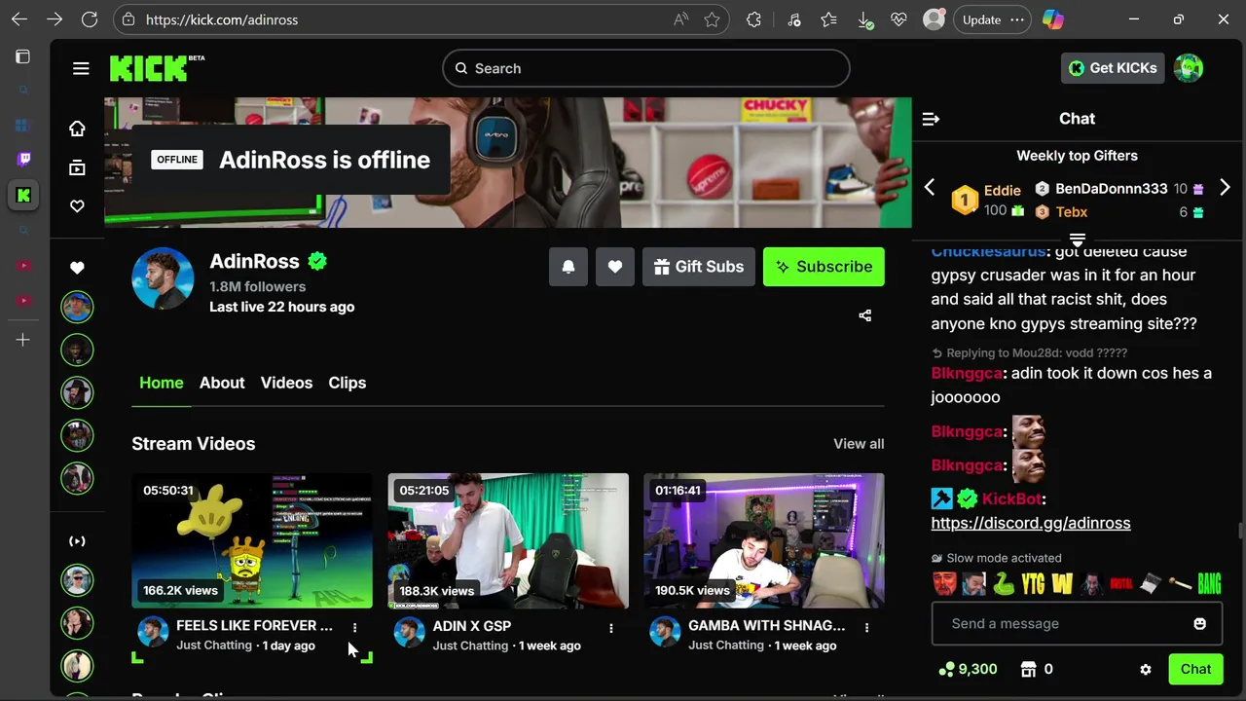Click the Kick icon in browser sidebar
The image size is (1246, 701).
point(23,195)
